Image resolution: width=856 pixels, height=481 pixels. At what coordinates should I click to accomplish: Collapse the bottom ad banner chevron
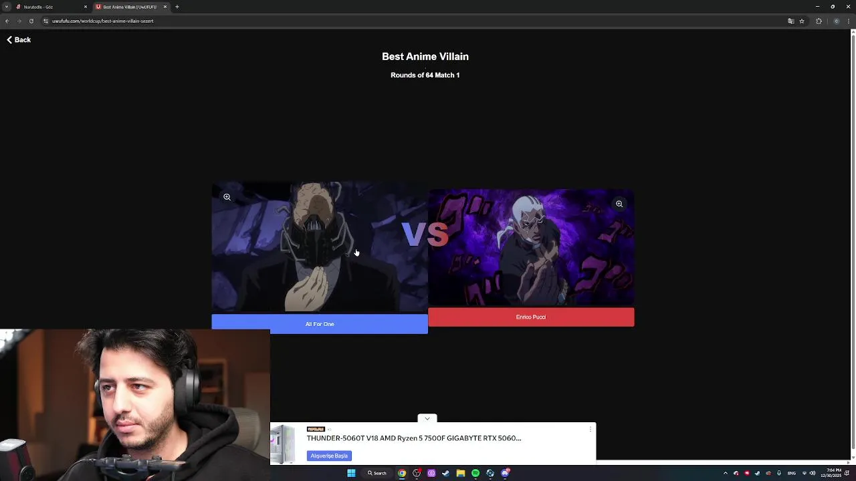tap(427, 419)
